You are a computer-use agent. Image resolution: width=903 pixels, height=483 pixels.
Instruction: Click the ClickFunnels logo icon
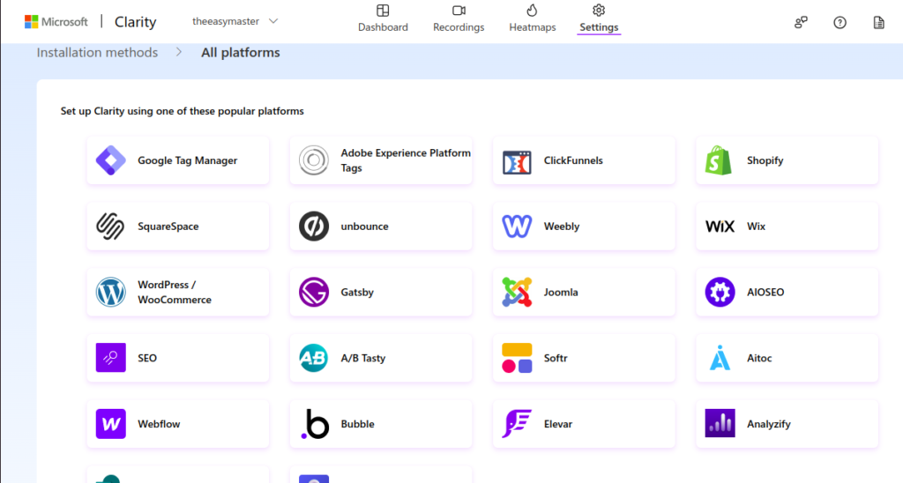pos(517,162)
